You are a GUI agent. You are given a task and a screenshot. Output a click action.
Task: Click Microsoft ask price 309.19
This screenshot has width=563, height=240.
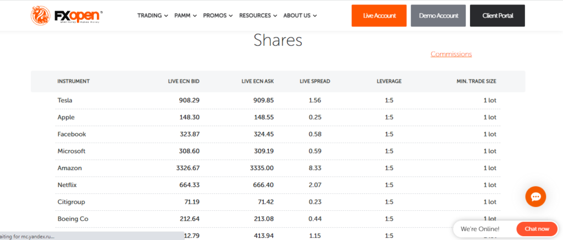pyautogui.click(x=264, y=151)
